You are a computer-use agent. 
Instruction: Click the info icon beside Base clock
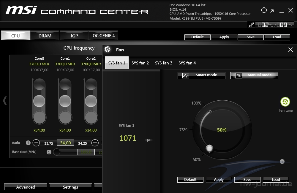tap(49, 152)
